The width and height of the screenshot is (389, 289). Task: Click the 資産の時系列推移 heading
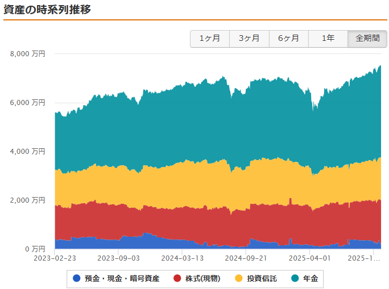click(47, 10)
